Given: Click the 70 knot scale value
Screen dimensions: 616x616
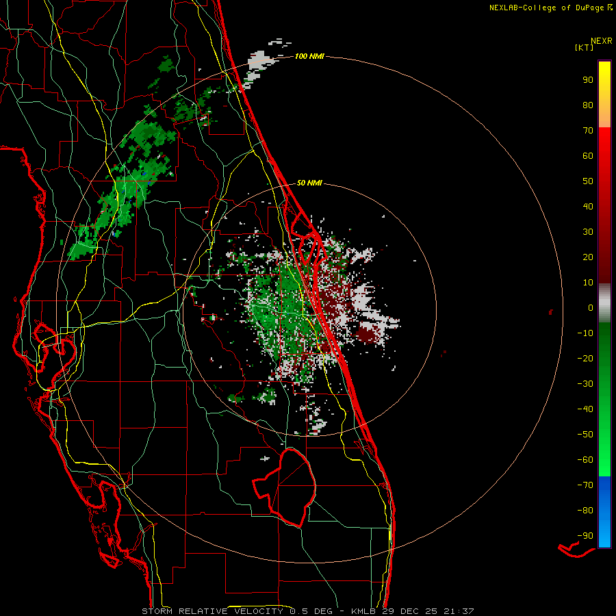Looking at the screenshot, I should pyautogui.click(x=588, y=131).
